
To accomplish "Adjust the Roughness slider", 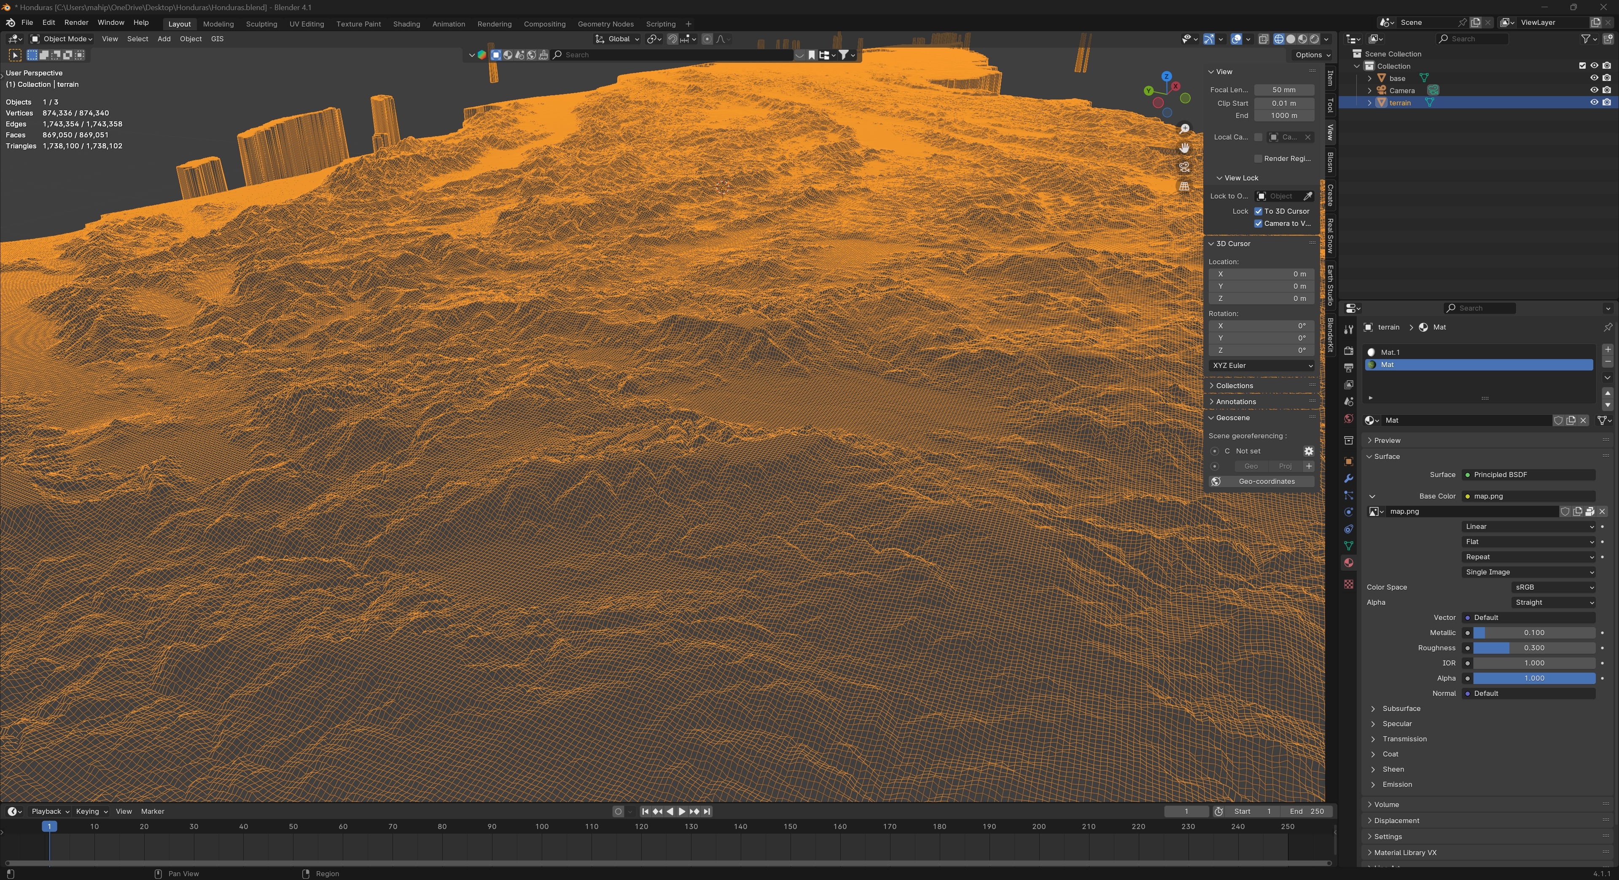I will (1533, 648).
